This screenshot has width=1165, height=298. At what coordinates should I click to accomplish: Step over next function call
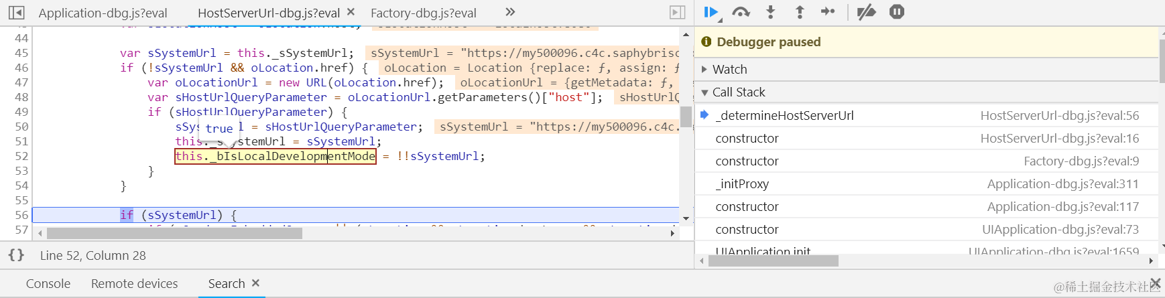(x=741, y=12)
